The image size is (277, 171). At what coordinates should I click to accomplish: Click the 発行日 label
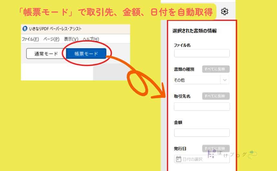[180, 148]
